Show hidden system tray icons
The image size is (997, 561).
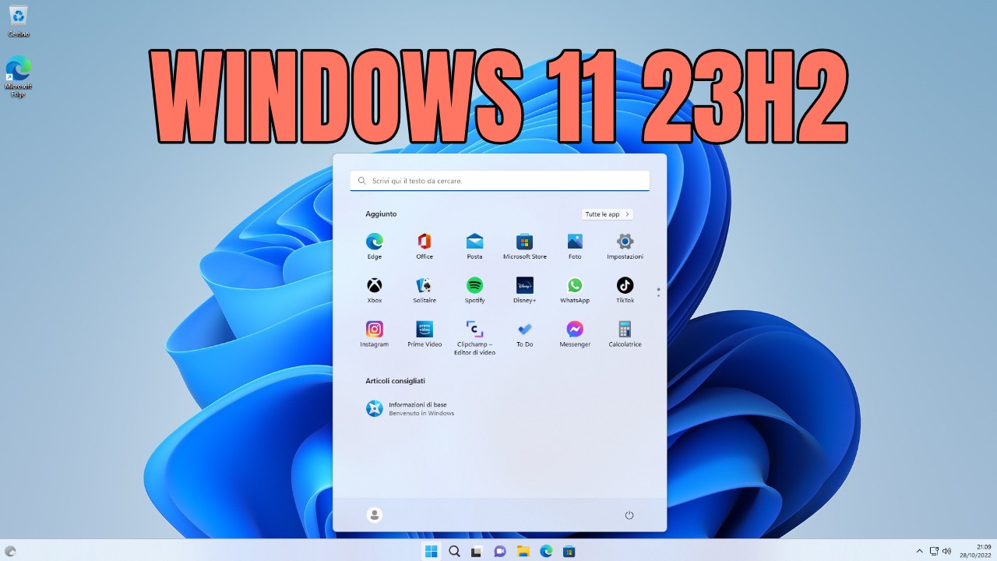(919, 551)
